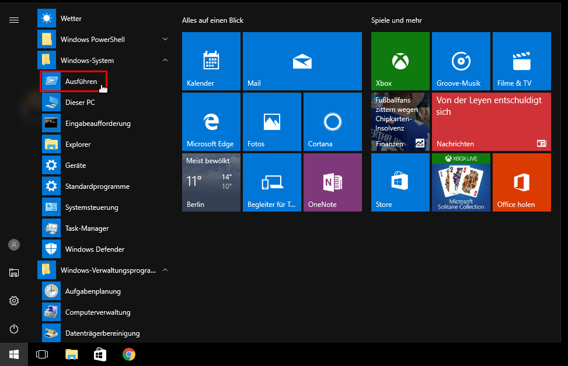Open Microsoft Solitaire Collection tile

461,182
